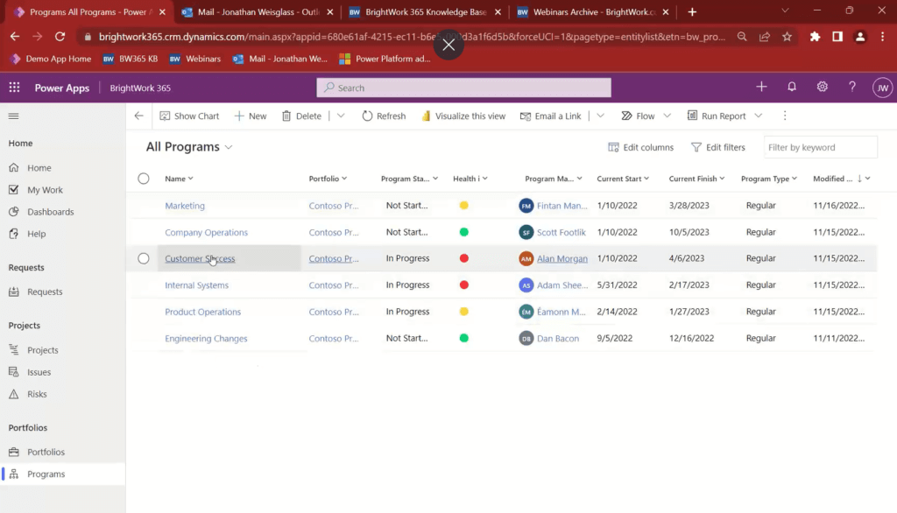Select all rows with the header circle

tap(143, 178)
